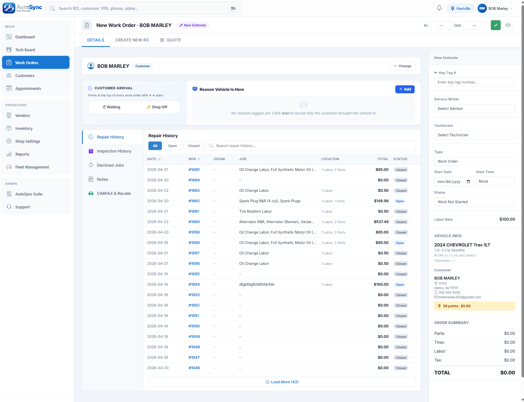Click Add to log a reason
524x402 pixels.
pos(405,89)
